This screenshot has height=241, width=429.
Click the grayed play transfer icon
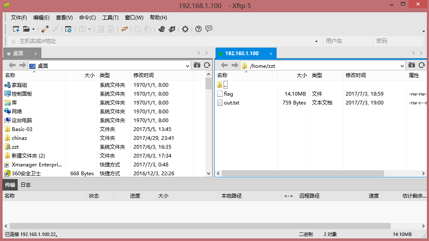[83, 29]
